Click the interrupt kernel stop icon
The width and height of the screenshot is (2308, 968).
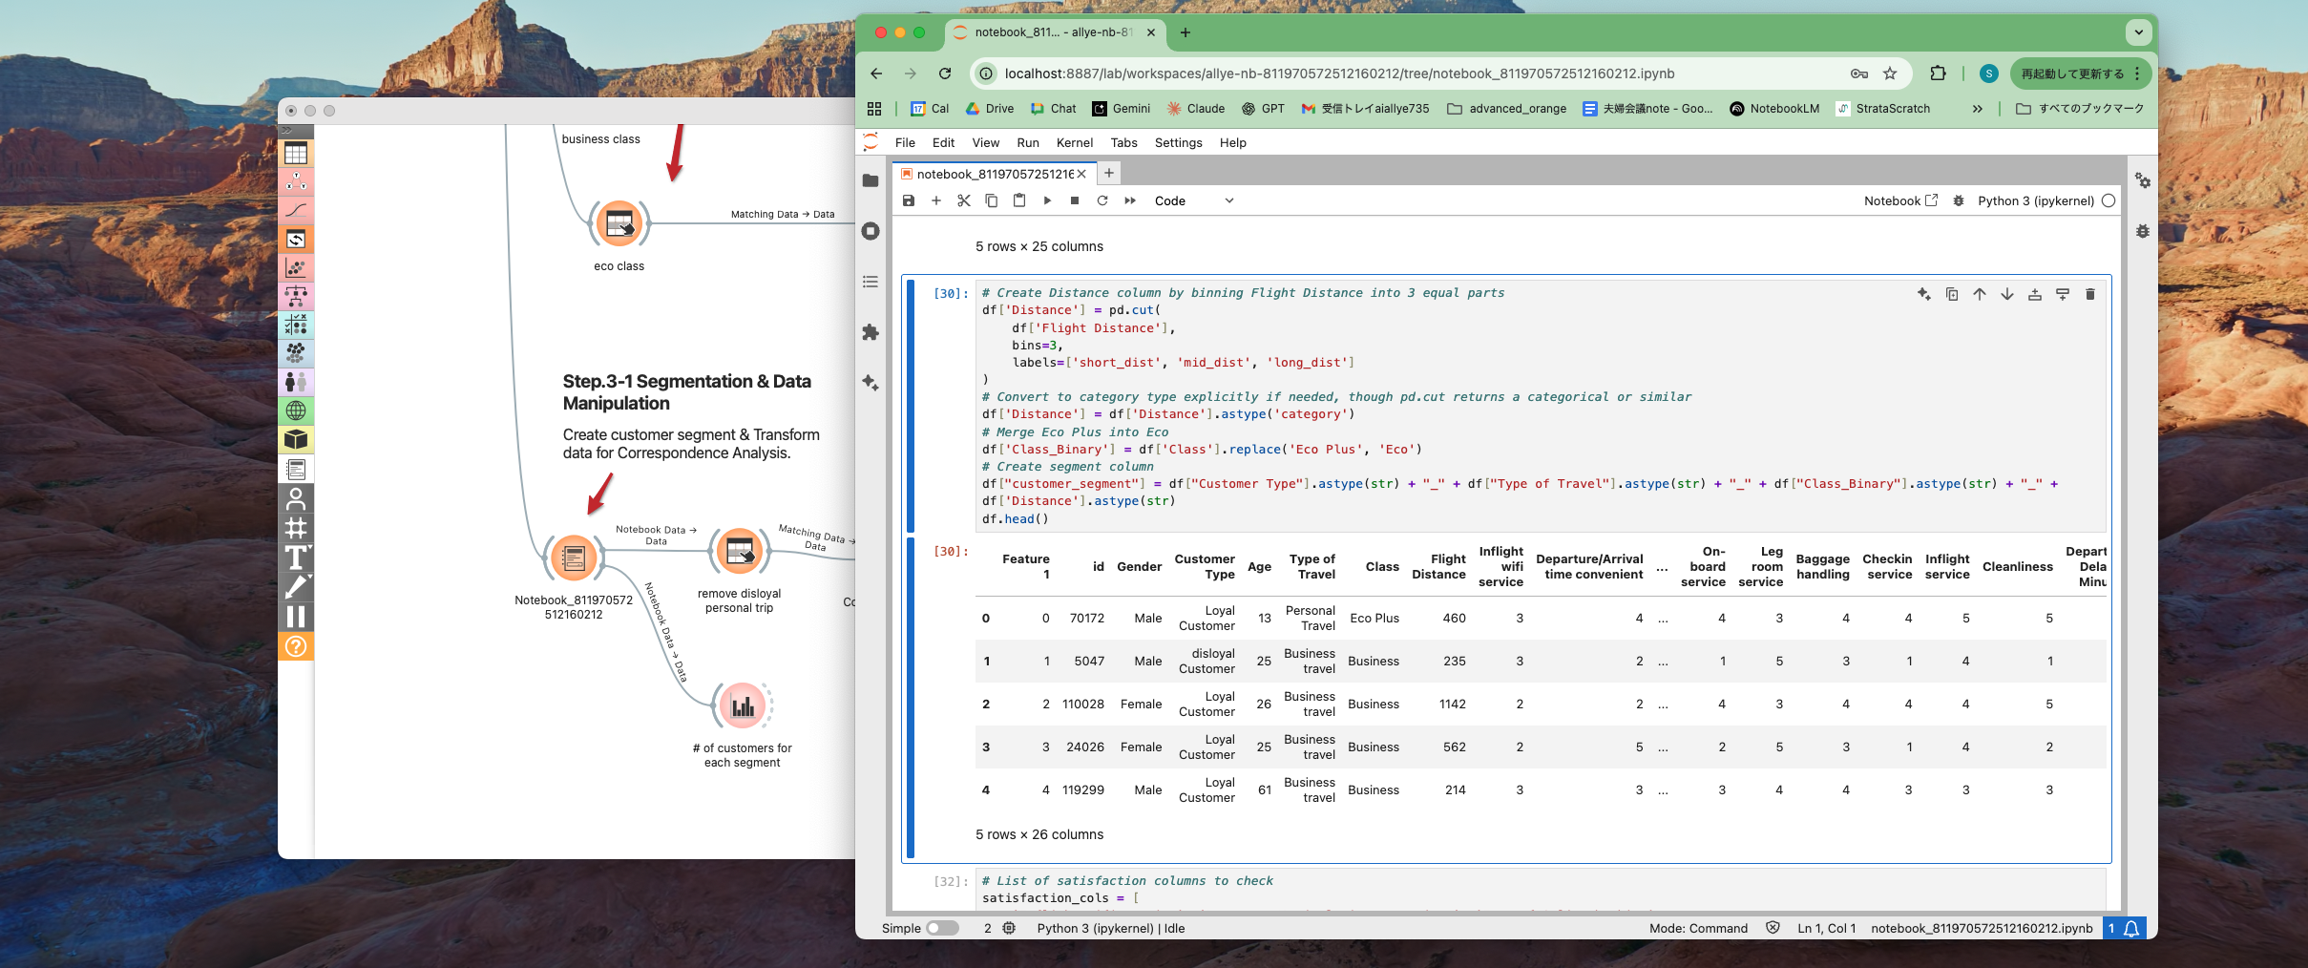point(1075,200)
